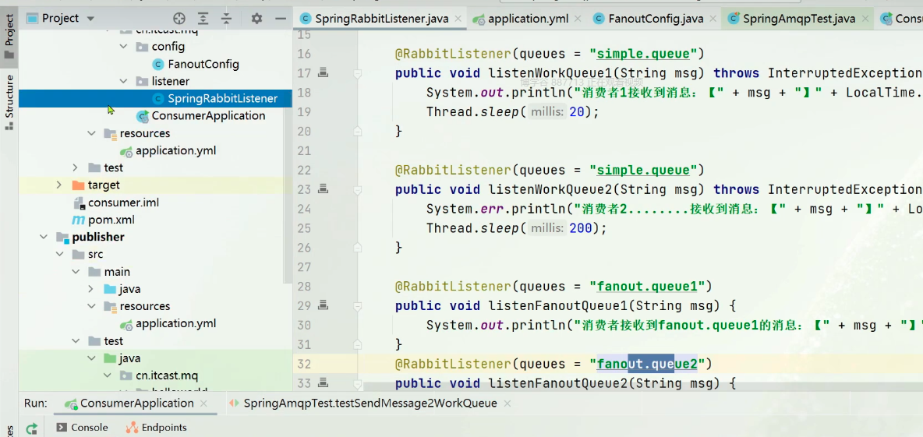Click the Select Opened File locate icon
Viewport: 923px width, 437px height.
pos(179,18)
